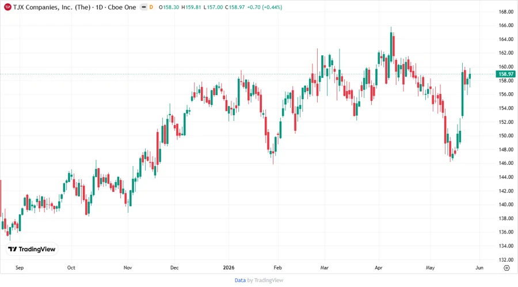The image size is (518, 287).
Task: Click the Feb label on time axis
Action: (278, 267)
